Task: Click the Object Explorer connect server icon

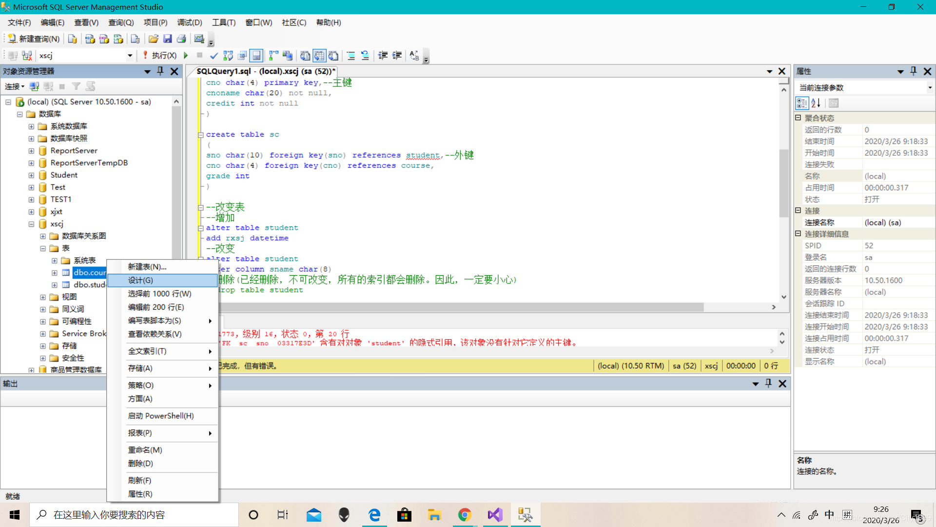Action: point(34,86)
